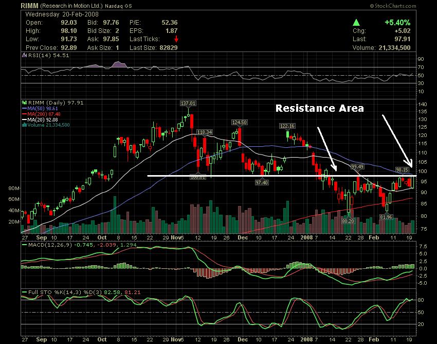Click the 98.15 price label
This screenshot has width=437, height=344.
pos(402,169)
